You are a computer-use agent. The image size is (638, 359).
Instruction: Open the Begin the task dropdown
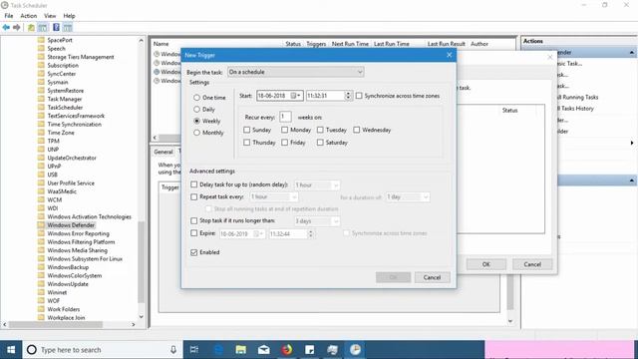[x=295, y=72]
